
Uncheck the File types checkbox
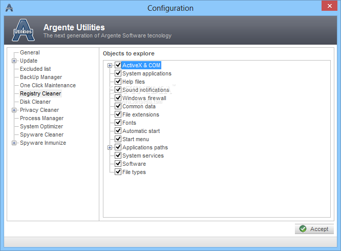tap(118, 172)
